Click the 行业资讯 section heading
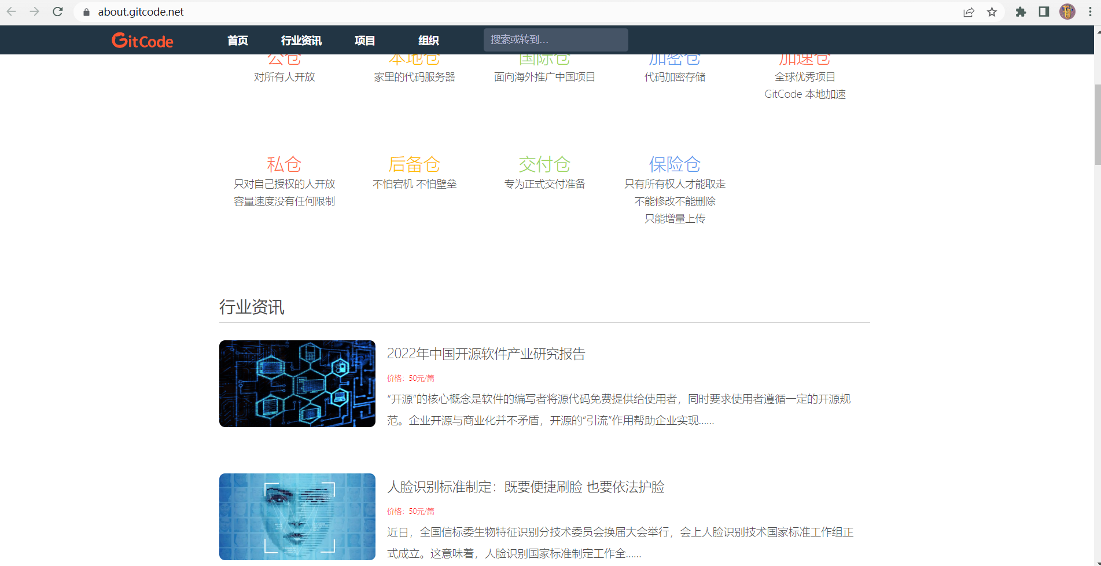 (x=252, y=307)
